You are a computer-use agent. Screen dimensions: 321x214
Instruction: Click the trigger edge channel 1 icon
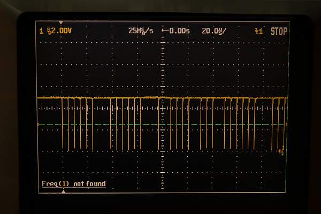click(x=259, y=31)
